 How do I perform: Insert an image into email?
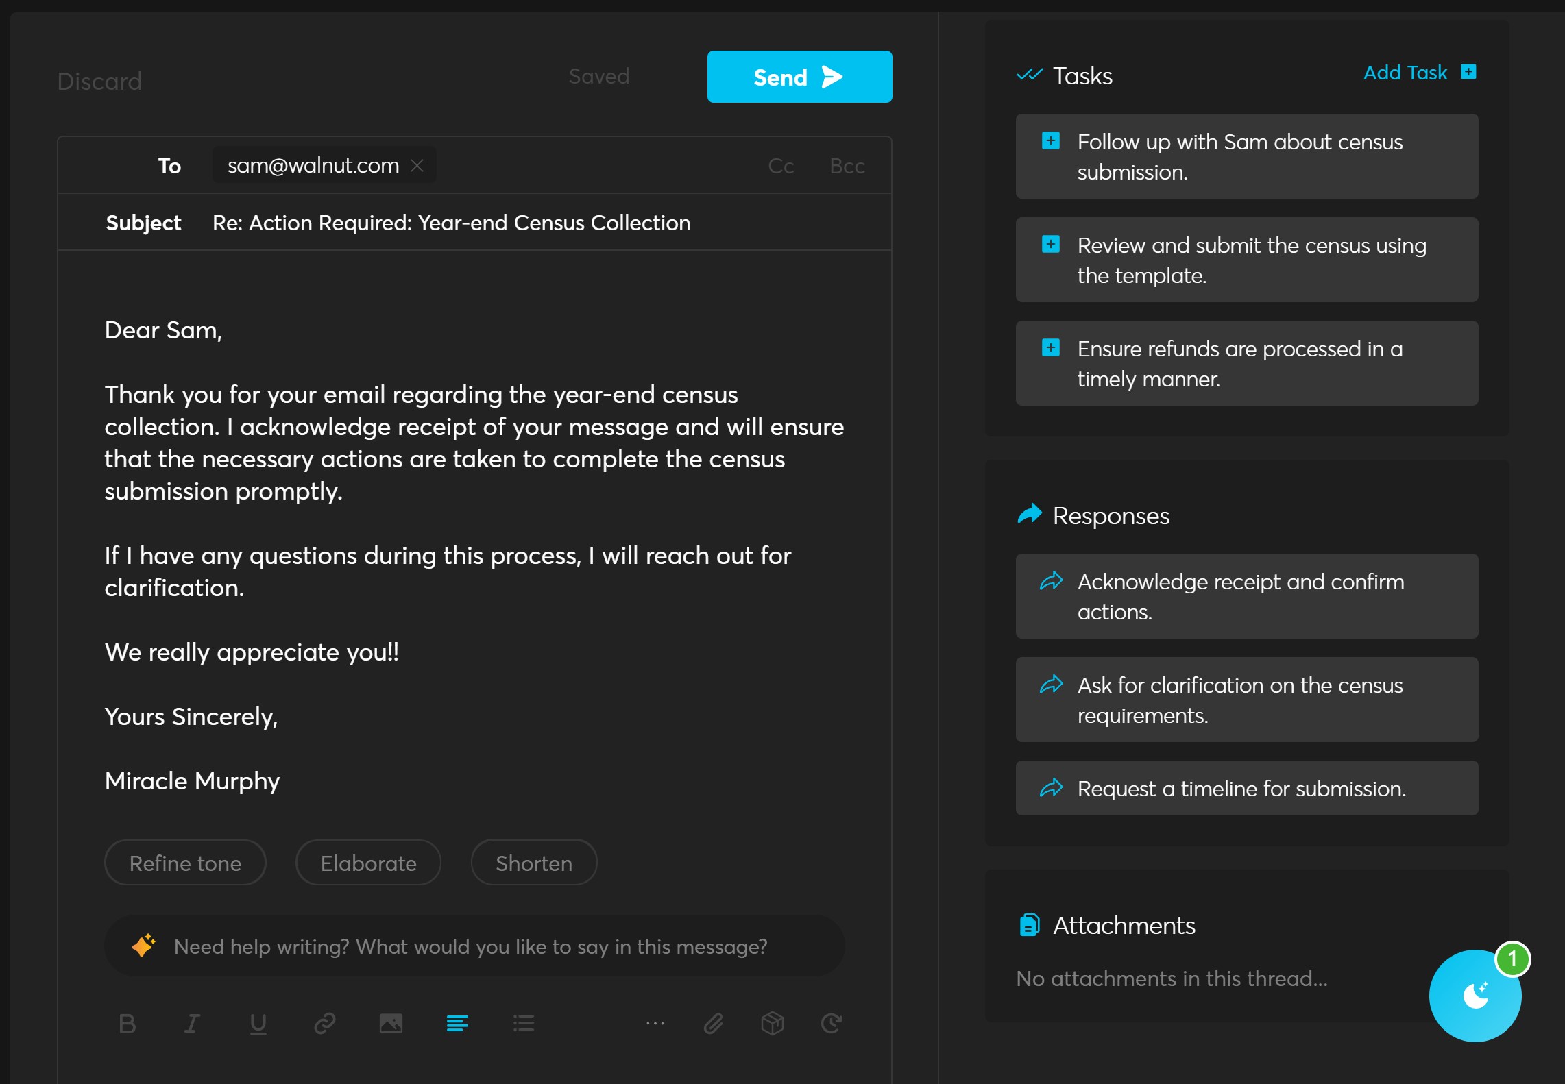[x=391, y=1024]
